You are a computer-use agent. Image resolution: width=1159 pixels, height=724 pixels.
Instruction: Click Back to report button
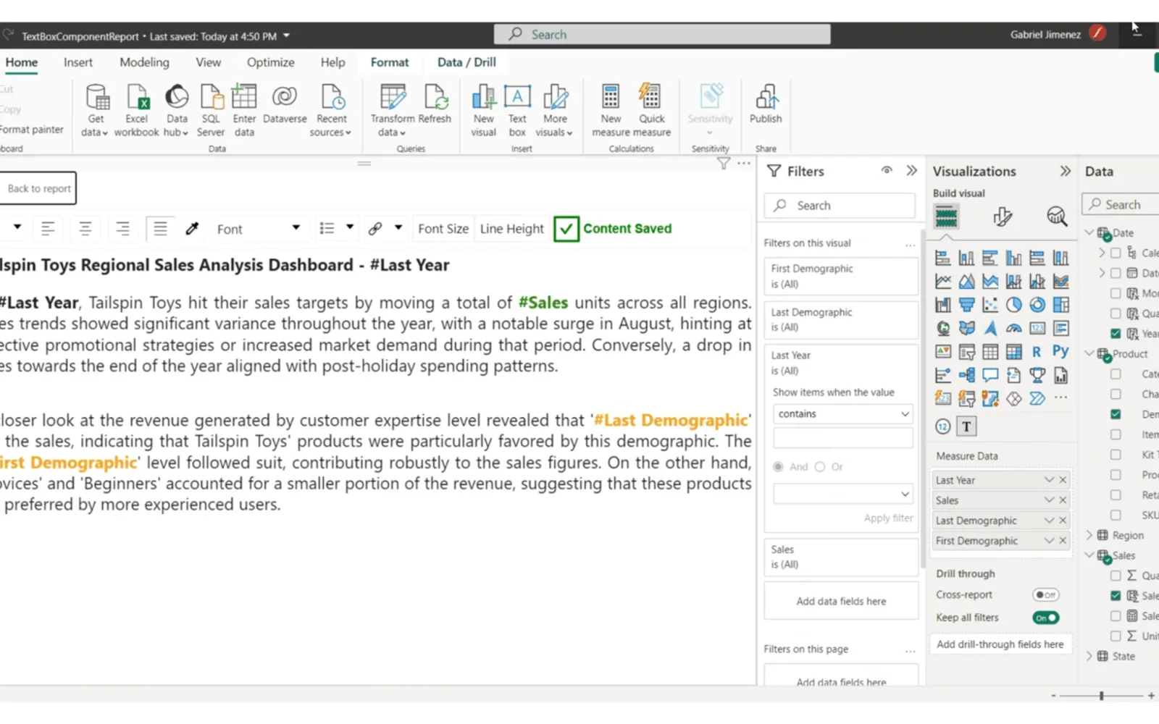pyautogui.click(x=38, y=188)
